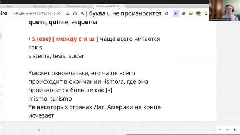240x135 pixels.
Task: Open the Miro main menu hamburger icon
Action: [x=67, y=13]
